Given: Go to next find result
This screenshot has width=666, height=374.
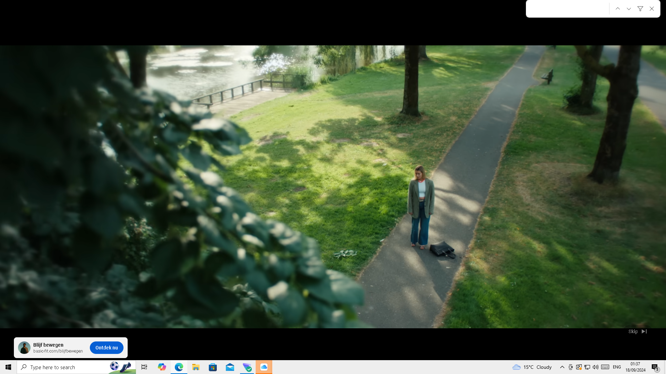Looking at the screenshot, I should click(629, 9).
